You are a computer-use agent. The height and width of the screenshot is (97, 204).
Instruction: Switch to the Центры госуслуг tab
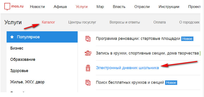click(x=82, y=22)
